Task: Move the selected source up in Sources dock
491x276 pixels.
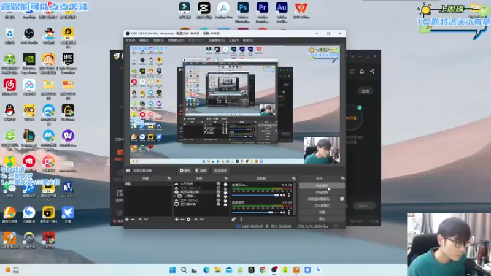Action: click(x=196, y=220)
